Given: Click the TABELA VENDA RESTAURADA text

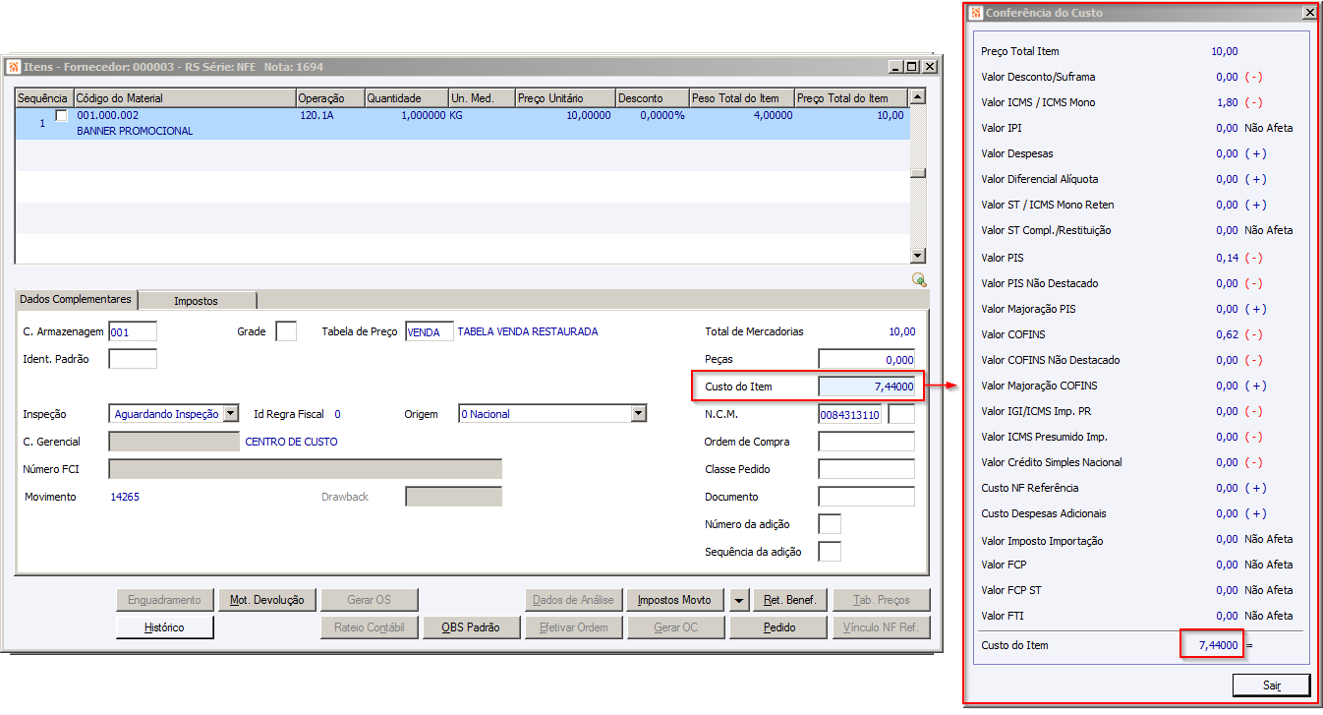Looking at the screenshot, I should (528, 331).
